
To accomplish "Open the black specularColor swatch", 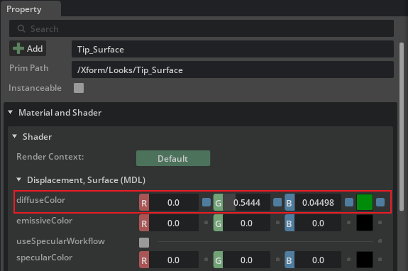I will pyautogui.click(x=365, y=260).
